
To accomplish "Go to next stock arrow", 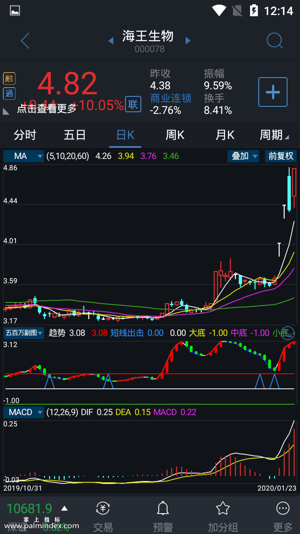I will click(x=188, y=40).
